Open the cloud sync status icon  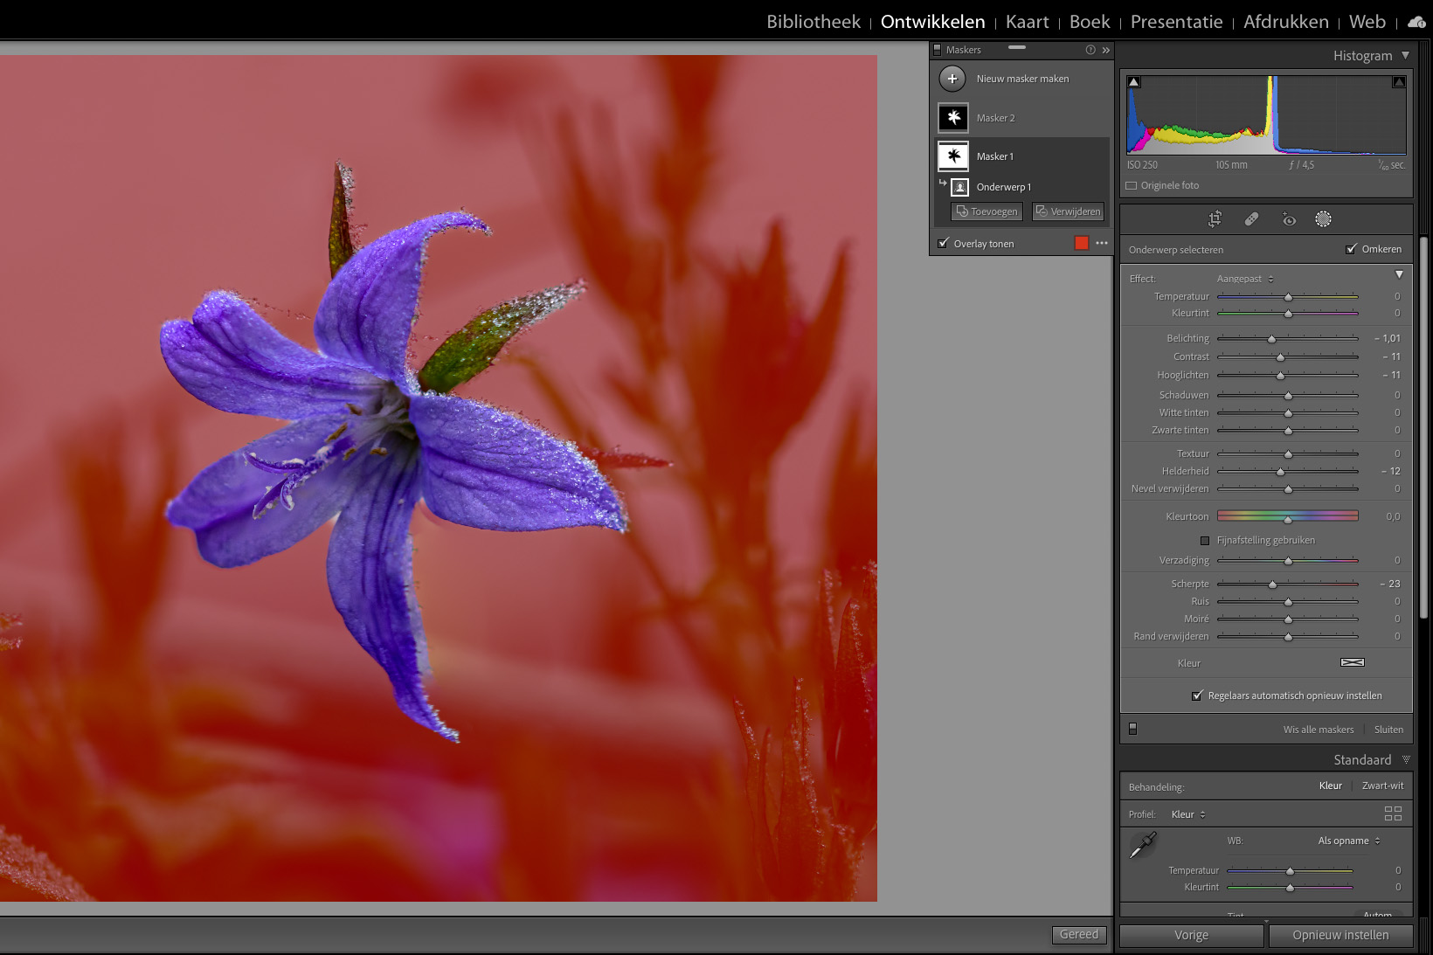tap(1416, 22)
